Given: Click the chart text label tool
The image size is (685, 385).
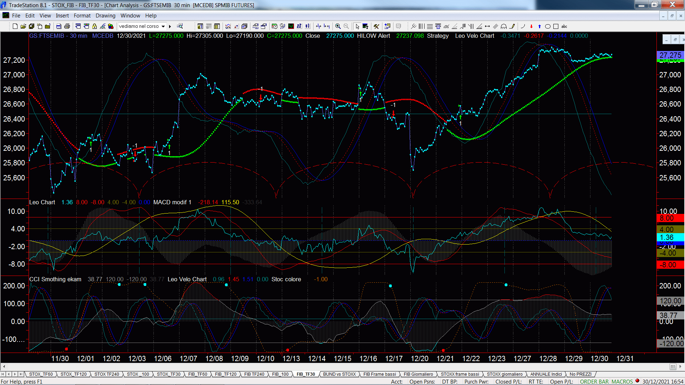Looking at the screenshot, I should 365,26.
